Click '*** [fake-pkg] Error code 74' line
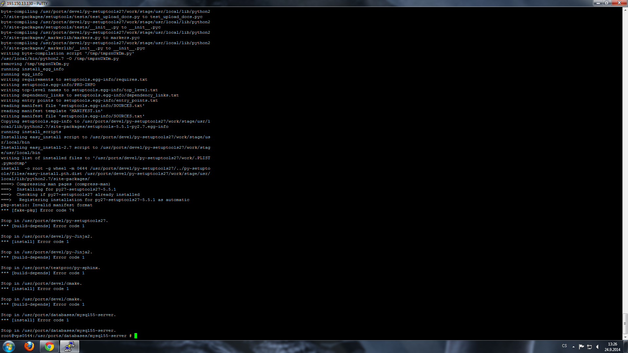This screenshot has width=628, height=353. (38, 210)
